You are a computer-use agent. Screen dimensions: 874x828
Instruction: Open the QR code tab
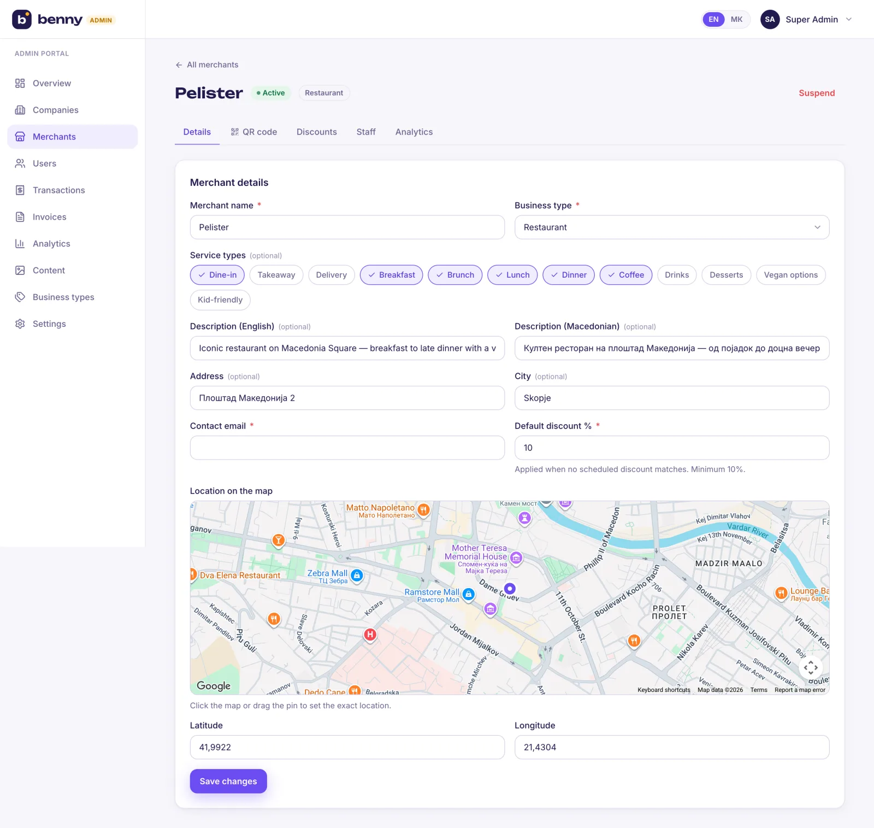coord(254,132)
